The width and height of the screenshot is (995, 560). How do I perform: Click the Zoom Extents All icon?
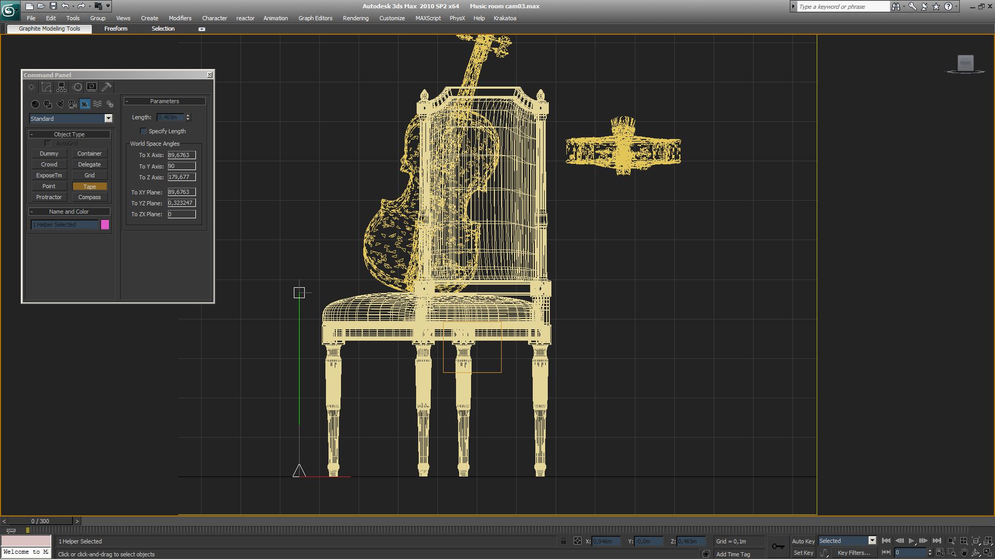(988, 541)
